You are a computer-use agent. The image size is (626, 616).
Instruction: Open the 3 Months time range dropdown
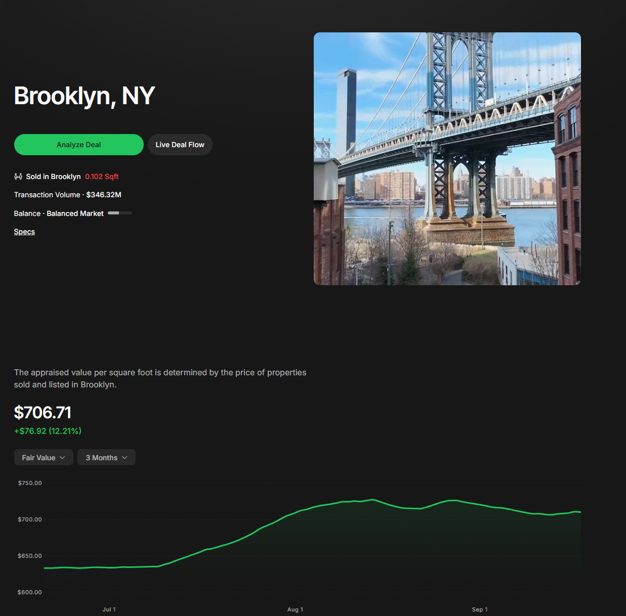pos(106,457)
